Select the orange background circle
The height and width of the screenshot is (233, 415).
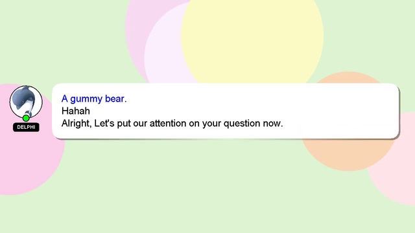(348, 155)
